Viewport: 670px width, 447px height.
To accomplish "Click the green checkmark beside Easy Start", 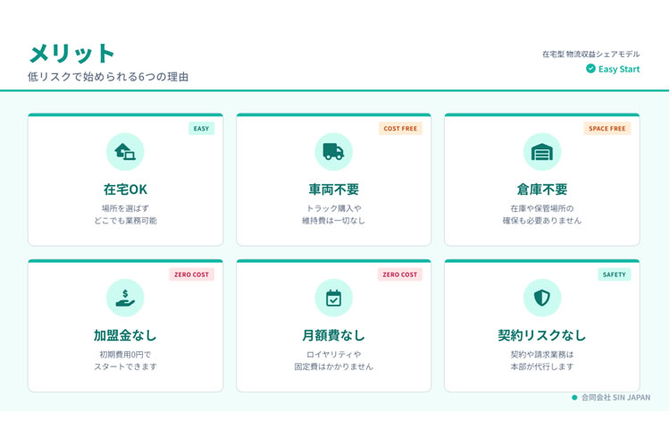I will point(590,69).
